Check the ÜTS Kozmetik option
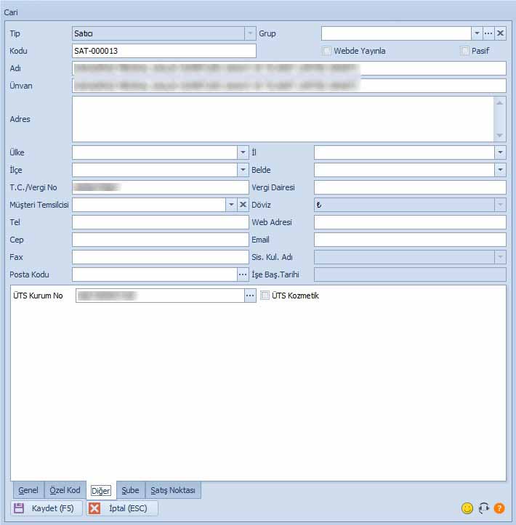 tap(265, 296)
